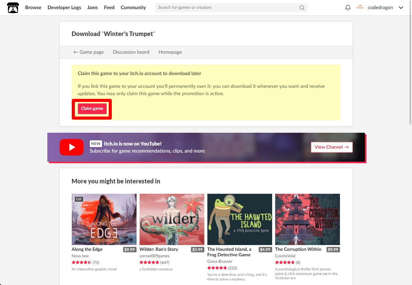Go to Jams
Image resolution: width=412 pixels, height=285 pixels.
click(93, 8)
